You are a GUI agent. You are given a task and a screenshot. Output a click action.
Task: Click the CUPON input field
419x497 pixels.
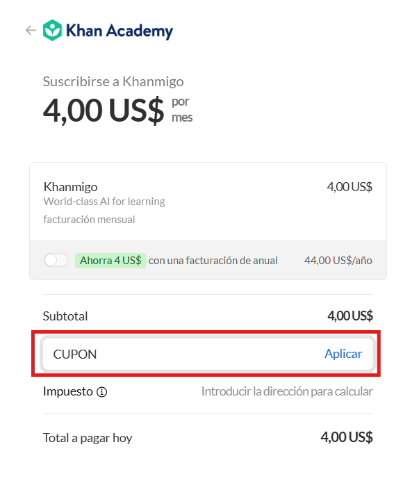pos(208,354)
